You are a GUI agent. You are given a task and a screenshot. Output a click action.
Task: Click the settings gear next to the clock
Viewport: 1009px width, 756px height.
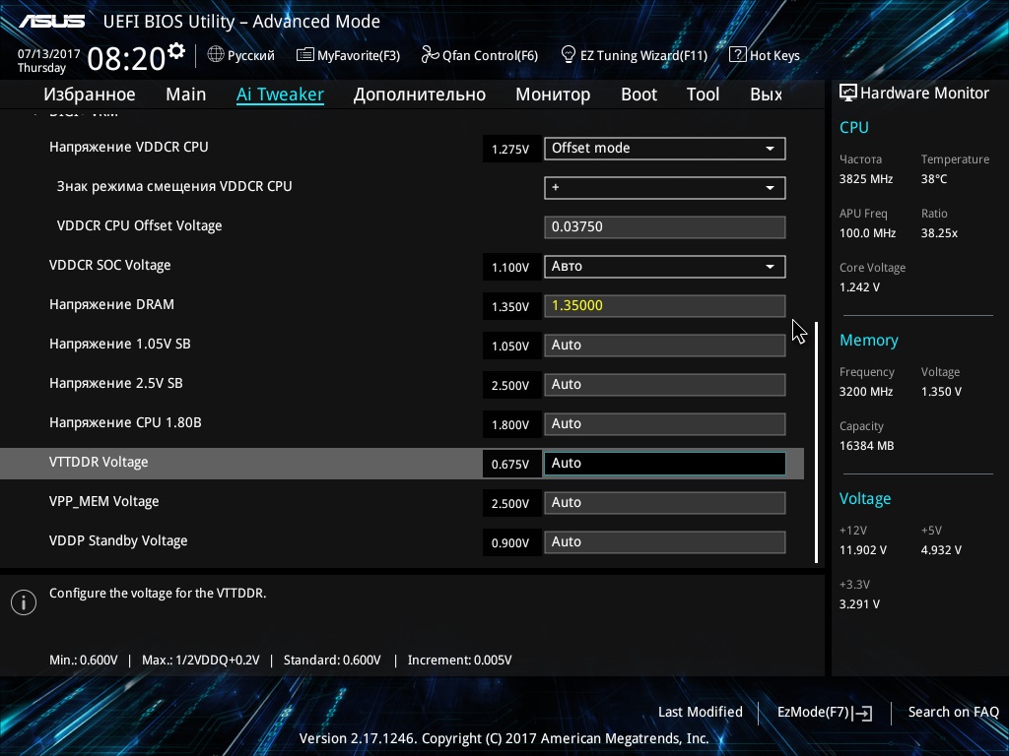(x=175, y=51)
